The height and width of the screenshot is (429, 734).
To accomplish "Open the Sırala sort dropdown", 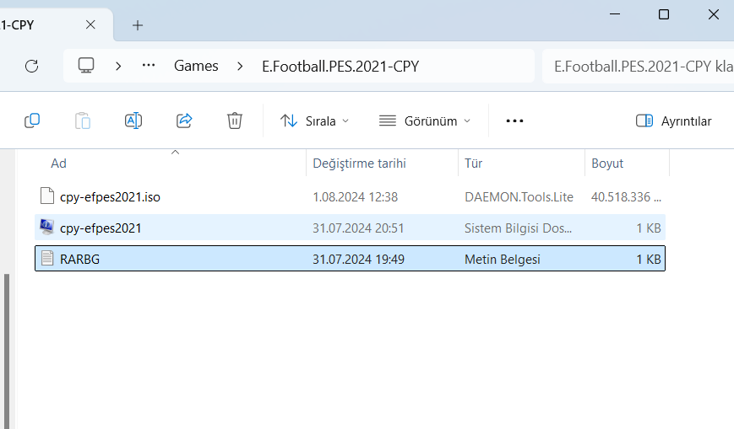I will point(314,121).
